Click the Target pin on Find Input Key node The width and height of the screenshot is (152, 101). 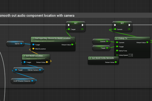pos(33,44)
